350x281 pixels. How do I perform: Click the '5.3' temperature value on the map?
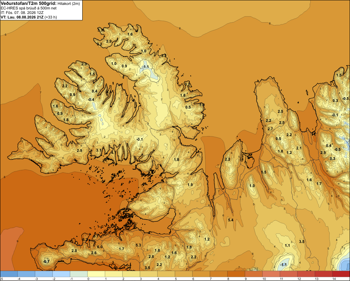pyautogui.click(x=138, y=245)
